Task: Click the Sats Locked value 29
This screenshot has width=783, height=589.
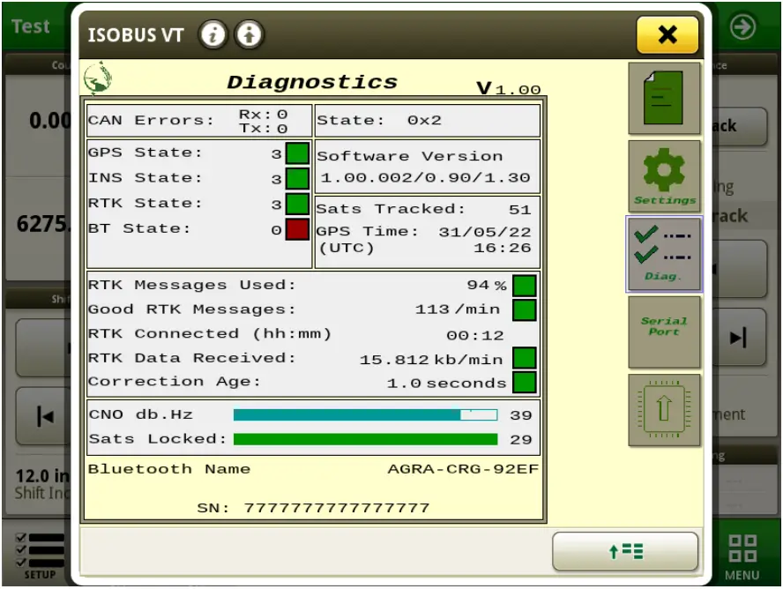Action: tap(521, 440)
